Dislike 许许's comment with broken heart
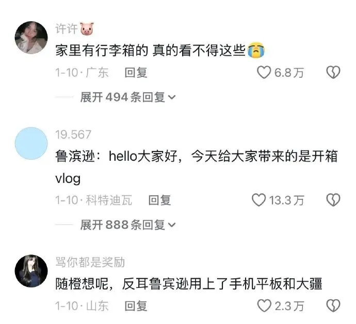This screenshot has width=356, height=324. (x=333, y=73)
